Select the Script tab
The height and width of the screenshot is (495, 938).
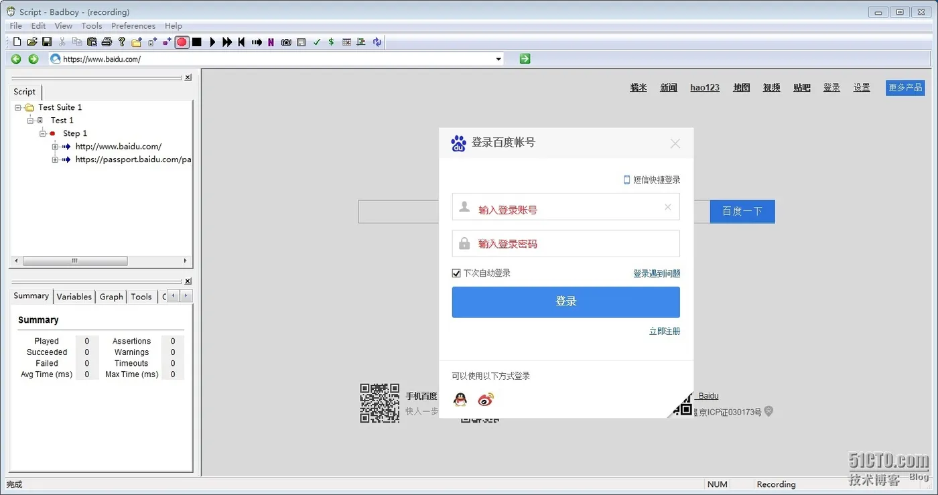tap(25, 92)
